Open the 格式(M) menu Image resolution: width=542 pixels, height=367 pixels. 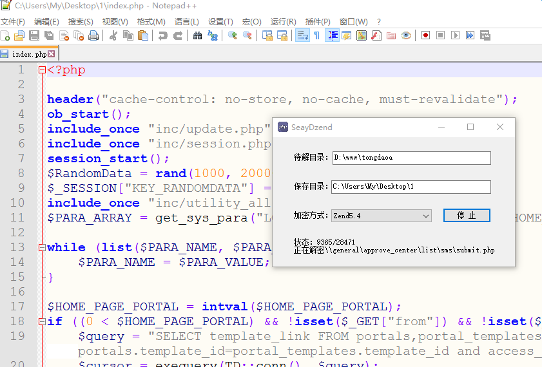(151, 22)
